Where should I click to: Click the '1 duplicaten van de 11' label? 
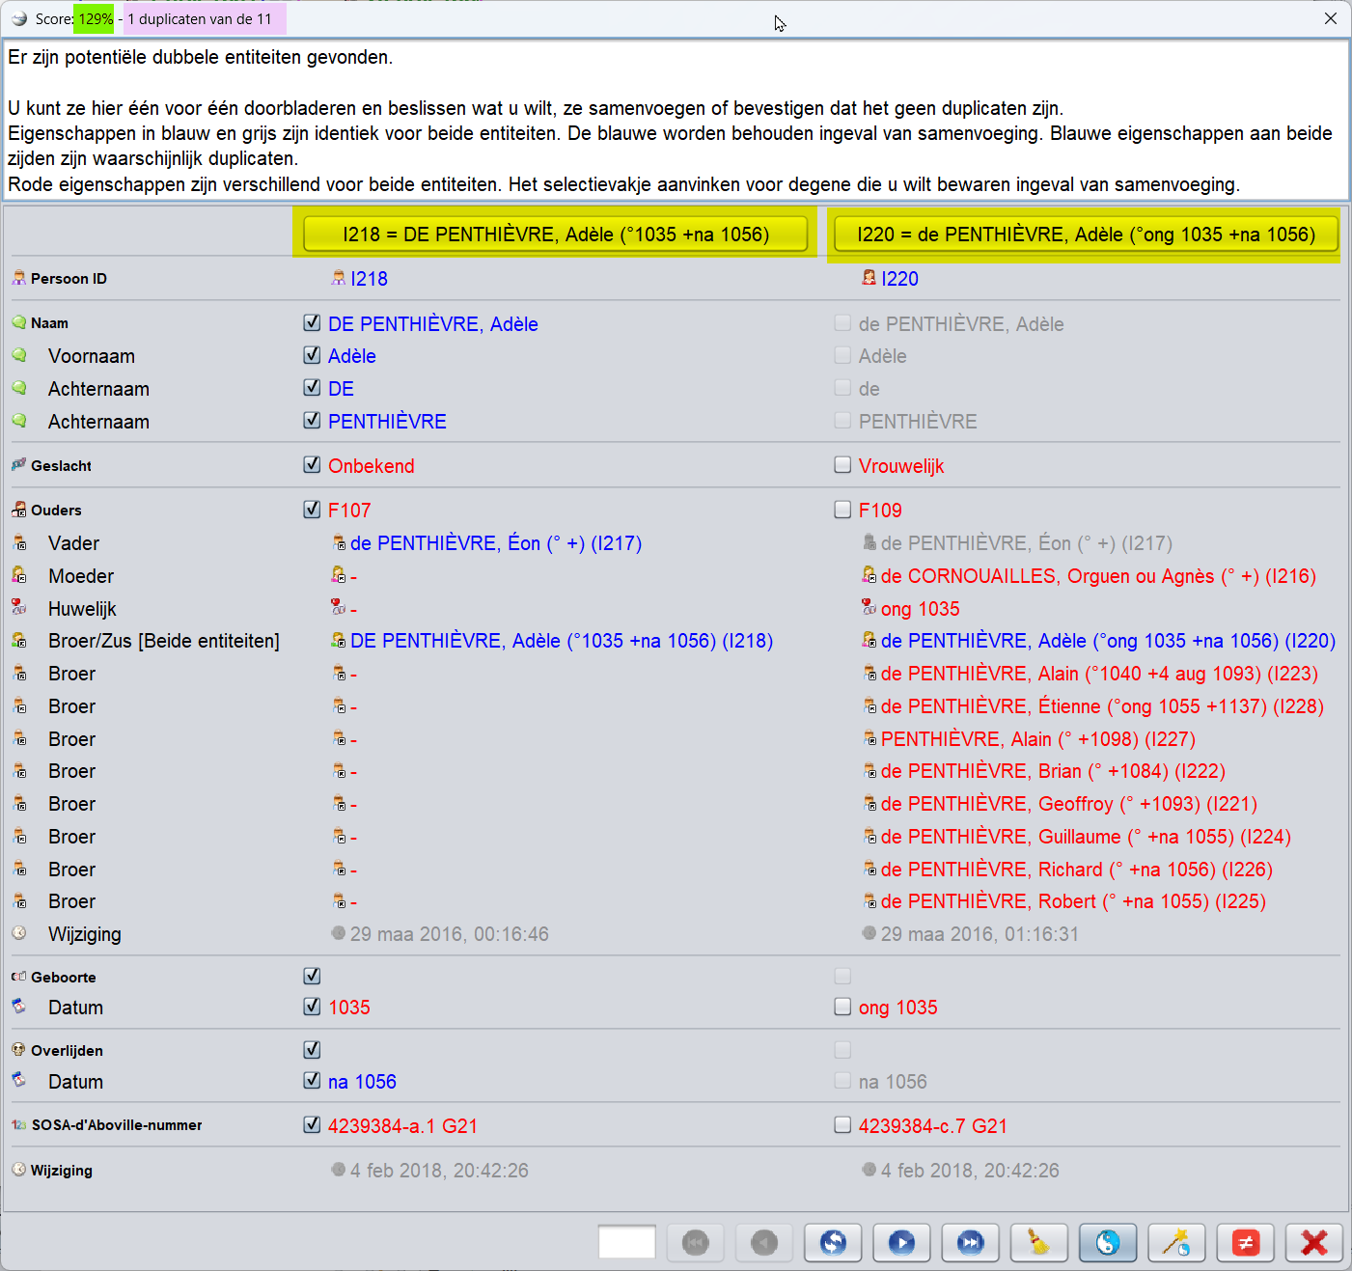point(200,19)
